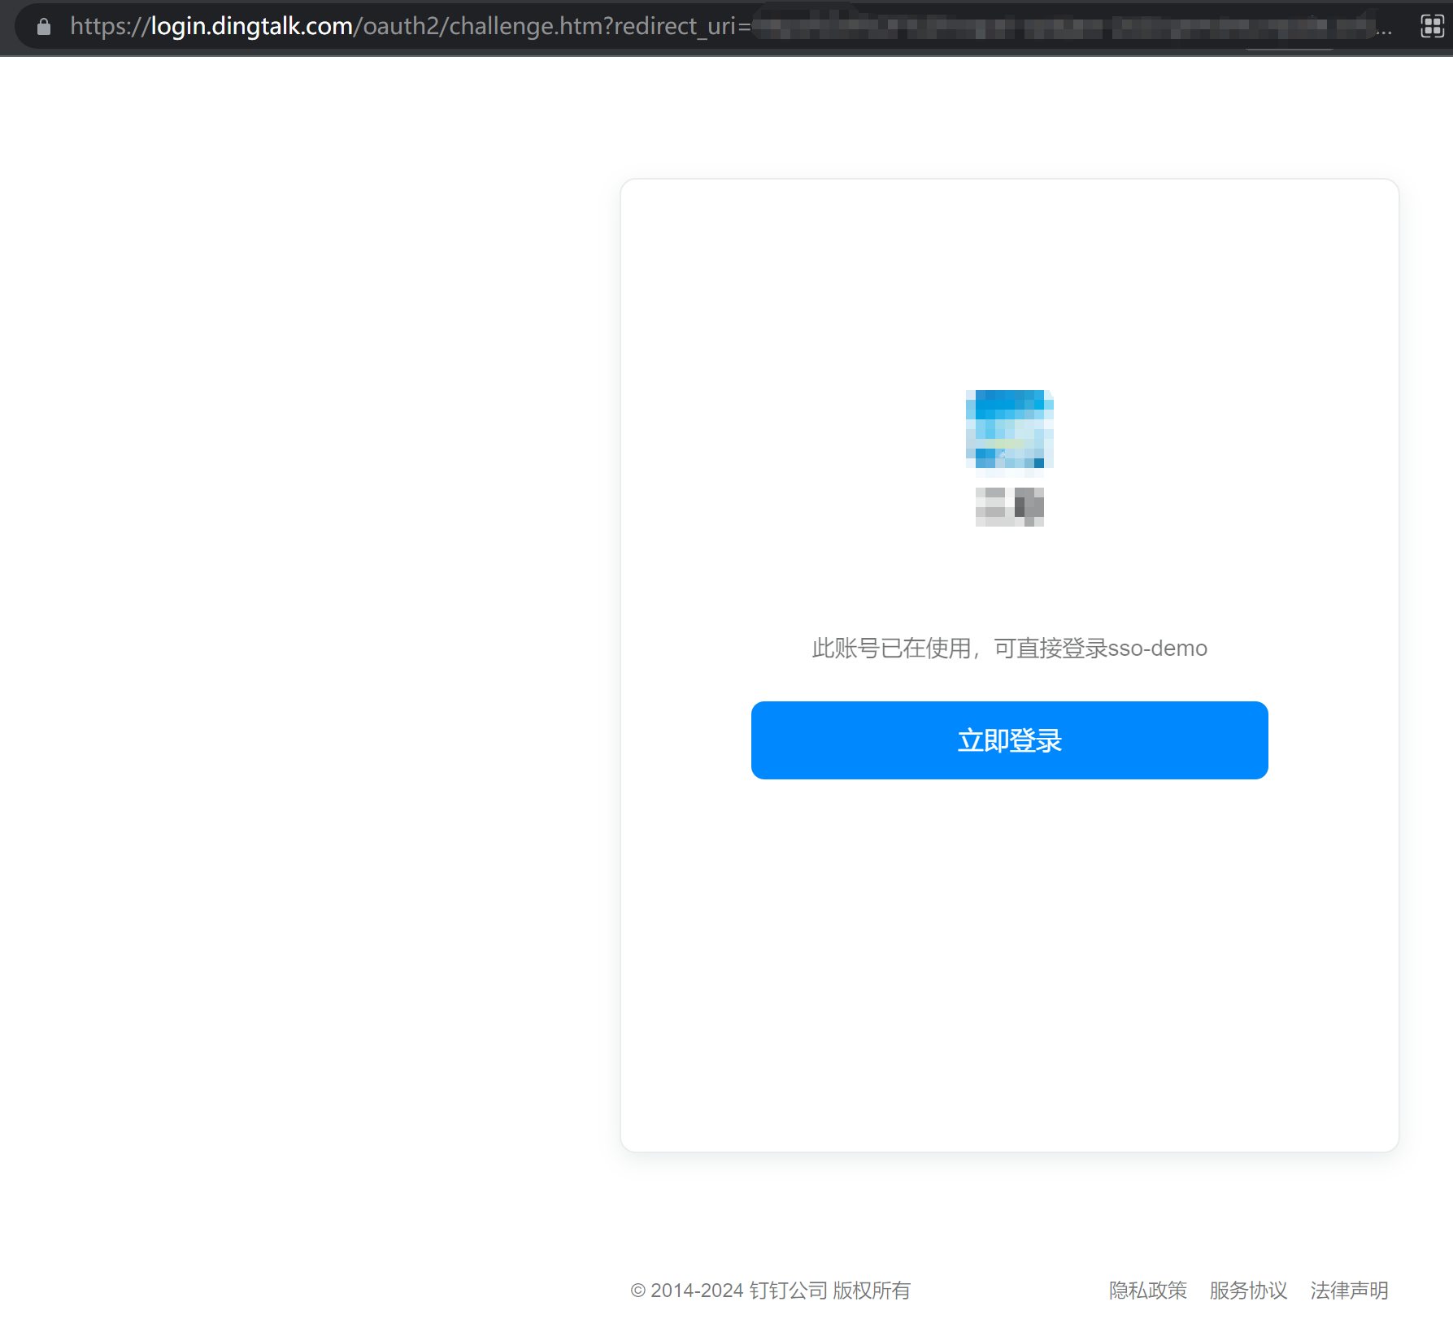Screen dimensions: 1453x1319
Task: Open the 法律声明 legal notice link
Action: (x=1349, y=1290)
